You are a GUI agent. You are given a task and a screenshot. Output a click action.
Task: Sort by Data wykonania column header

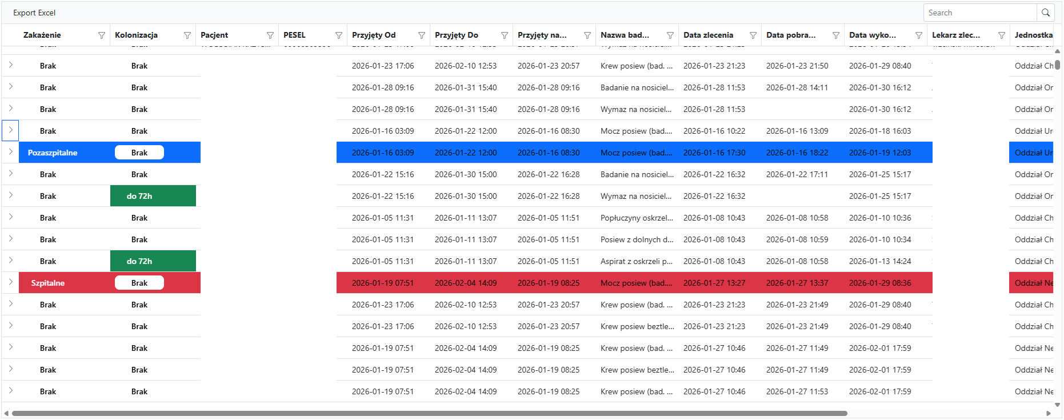coord(873,35)
